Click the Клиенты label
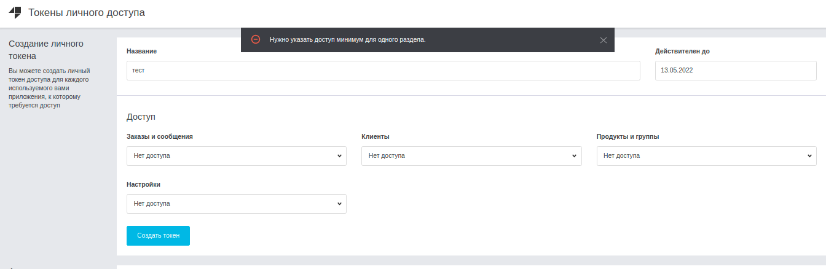This screenshot has height=269, width=826. (376, 136)
